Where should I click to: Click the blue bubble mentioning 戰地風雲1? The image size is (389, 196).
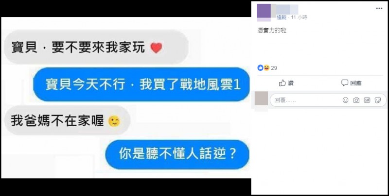[141, 84]
